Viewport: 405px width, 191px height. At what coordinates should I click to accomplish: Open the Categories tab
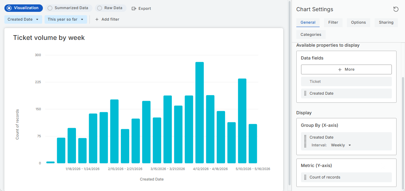tap(311, 34)
